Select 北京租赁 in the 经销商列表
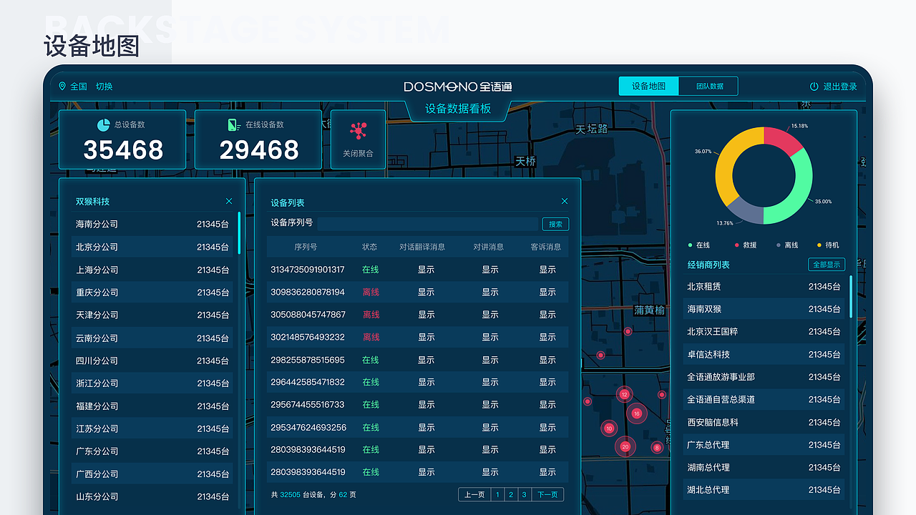The image size is (916, 515). [764, 286]
